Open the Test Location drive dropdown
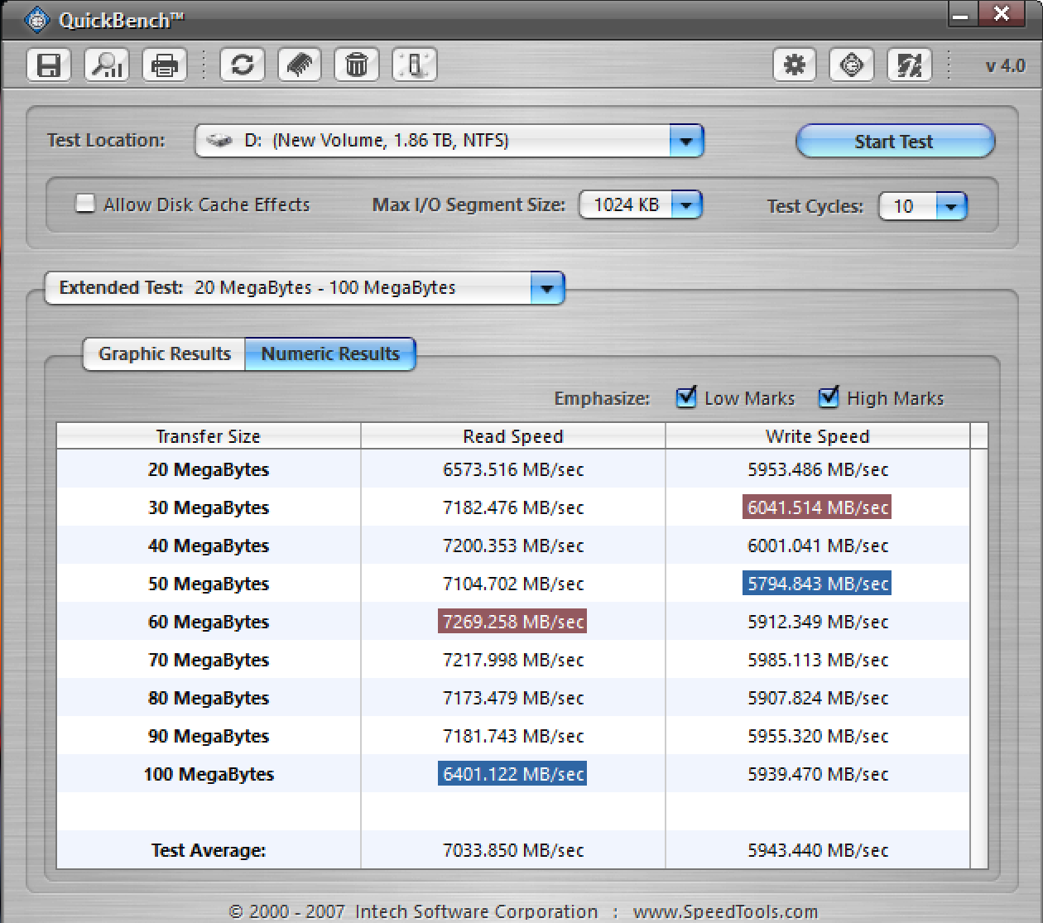1043x923 pixels. 685,141
